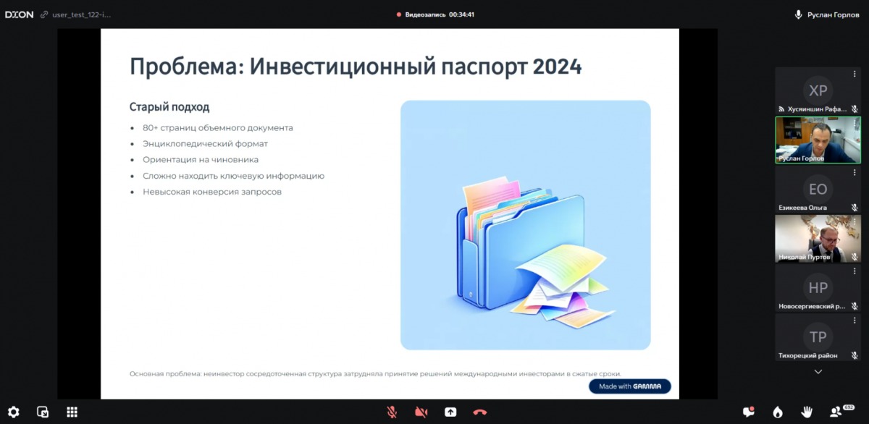Open the settings gear
The width and height of the screenshot is (869, 424).
click(14, 412)
